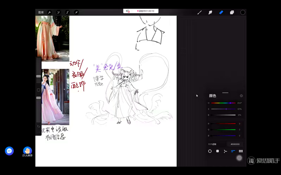
Task: Switch to color Harmony tab
Action: pyautogui.click(x=225, y=151)
